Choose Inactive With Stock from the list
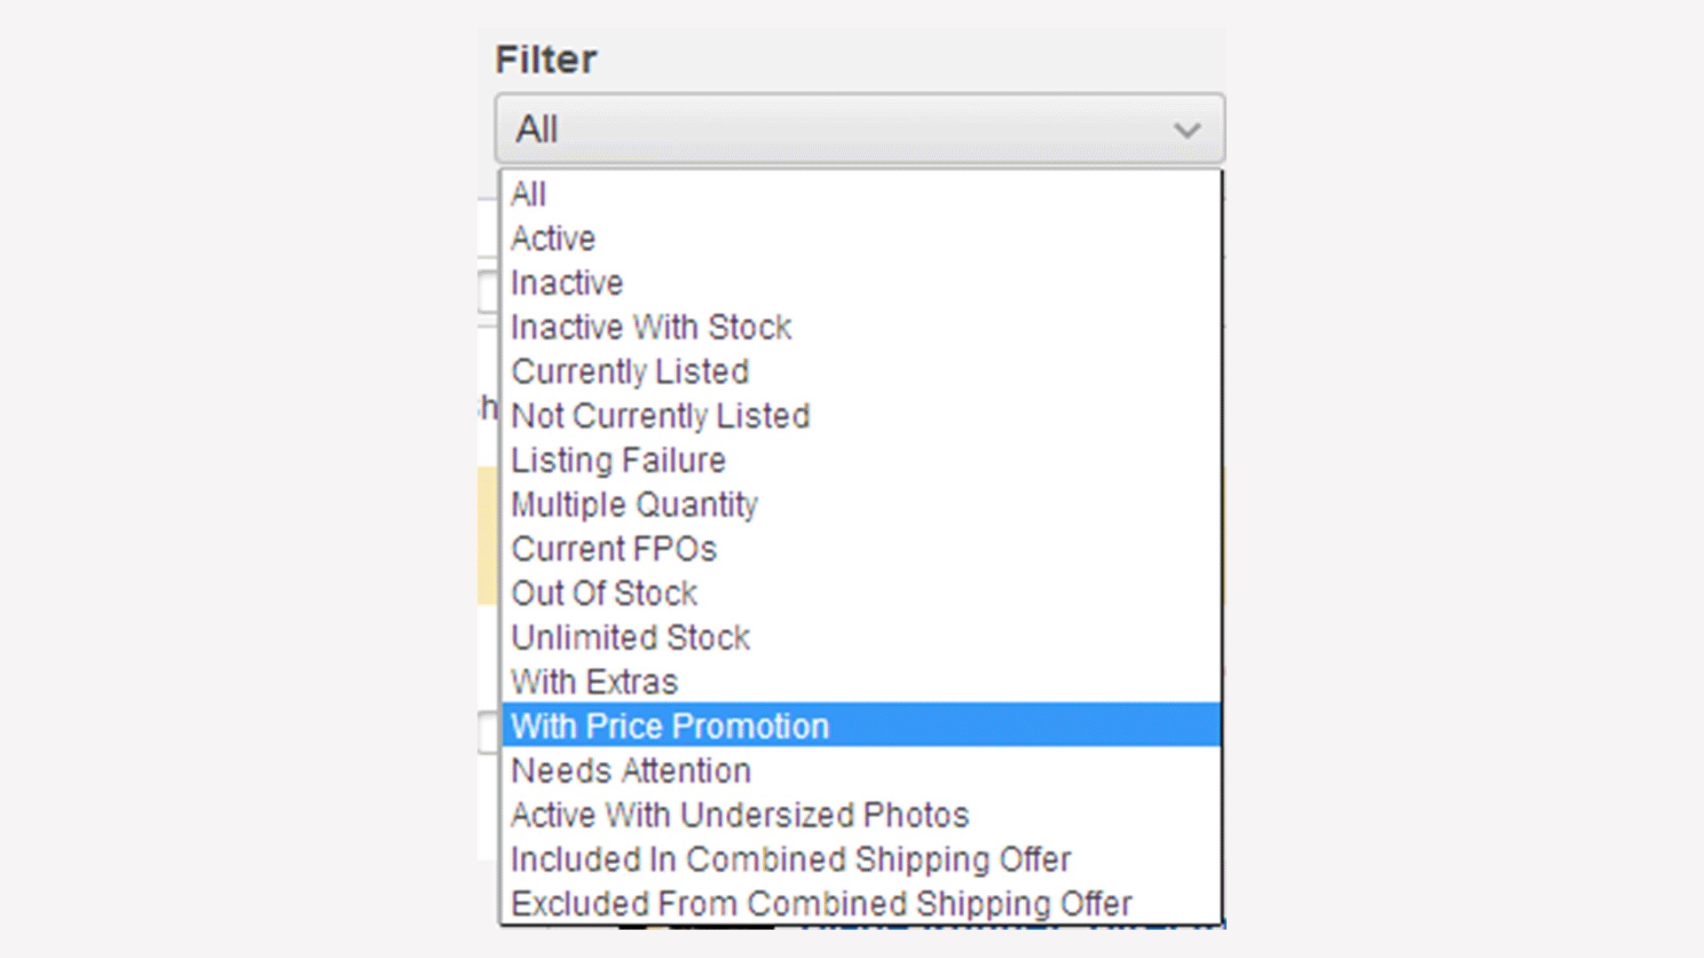The height and width of the screenshot is (958, 1704). (651, 326)
